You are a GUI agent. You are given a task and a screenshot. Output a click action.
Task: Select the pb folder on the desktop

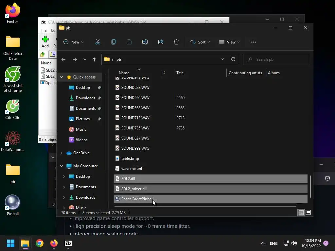point(13,174)
